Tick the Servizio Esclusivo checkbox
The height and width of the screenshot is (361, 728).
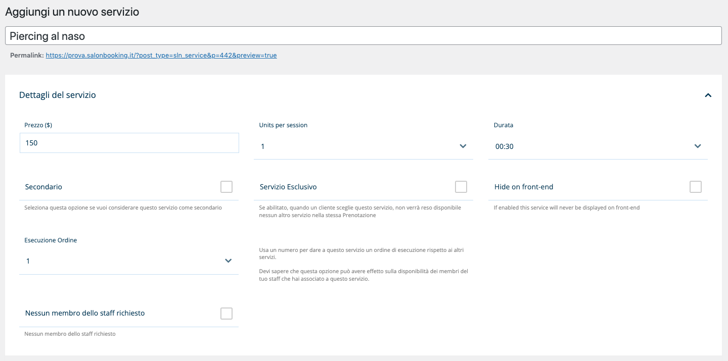[461, 187]
